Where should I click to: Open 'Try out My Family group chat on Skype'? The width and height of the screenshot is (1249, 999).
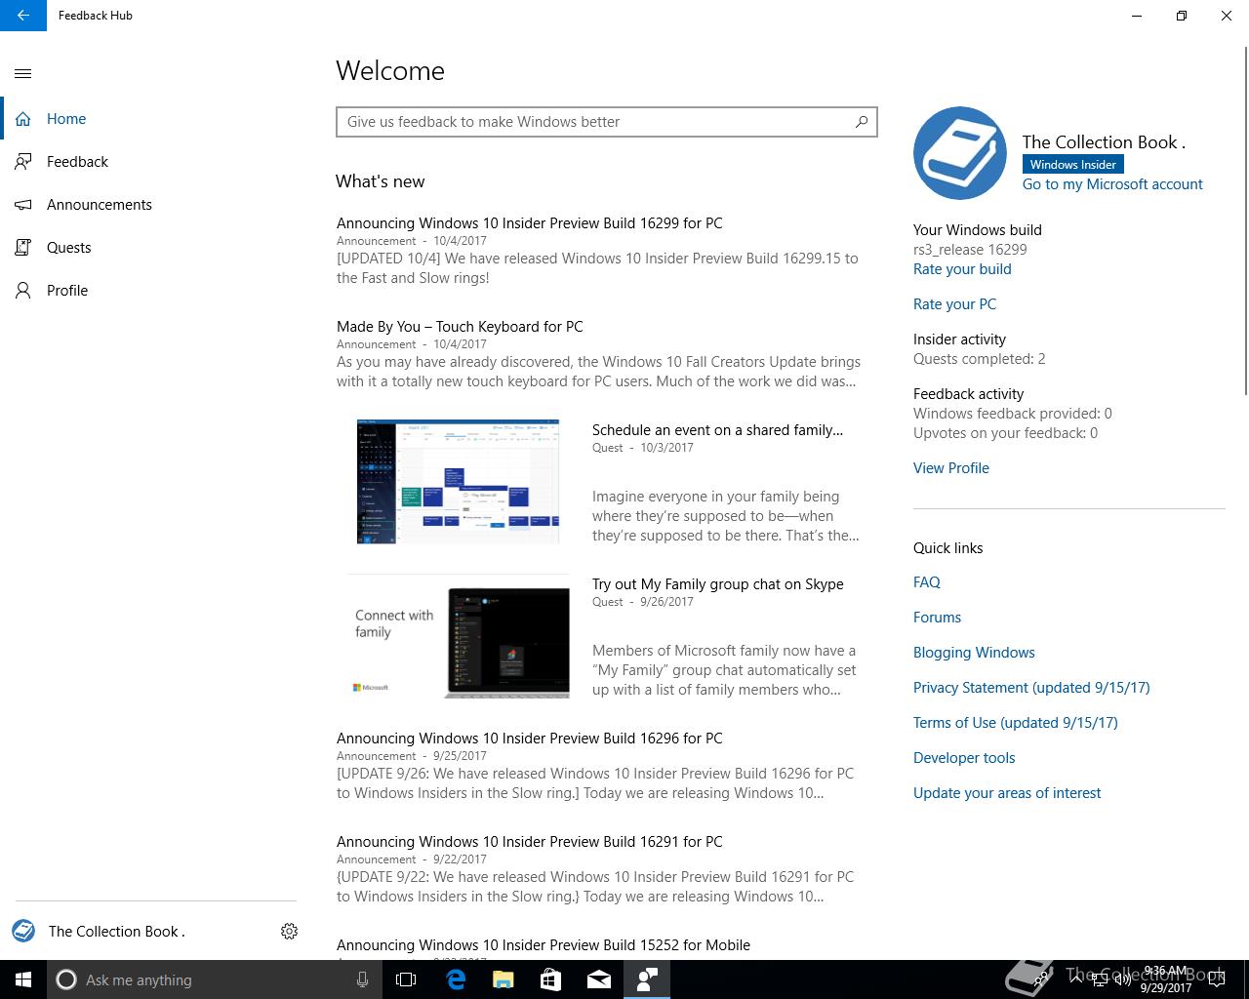(x=718, y=584)
